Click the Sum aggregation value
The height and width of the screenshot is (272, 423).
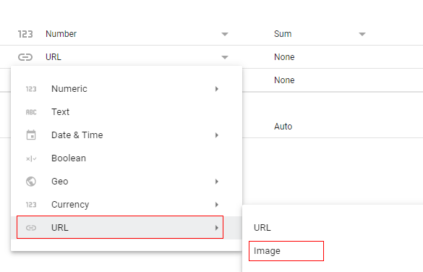[x=283, y=34]
